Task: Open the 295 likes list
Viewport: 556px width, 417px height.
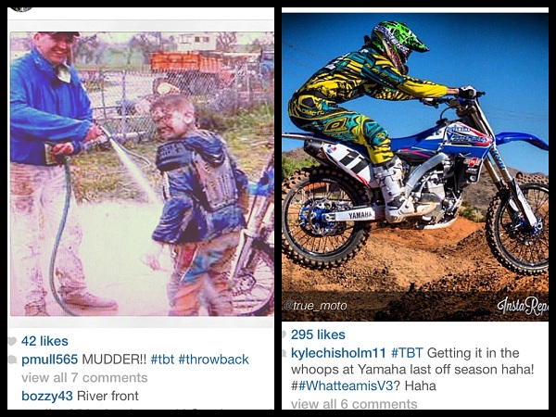Action: tap(318, 335)
